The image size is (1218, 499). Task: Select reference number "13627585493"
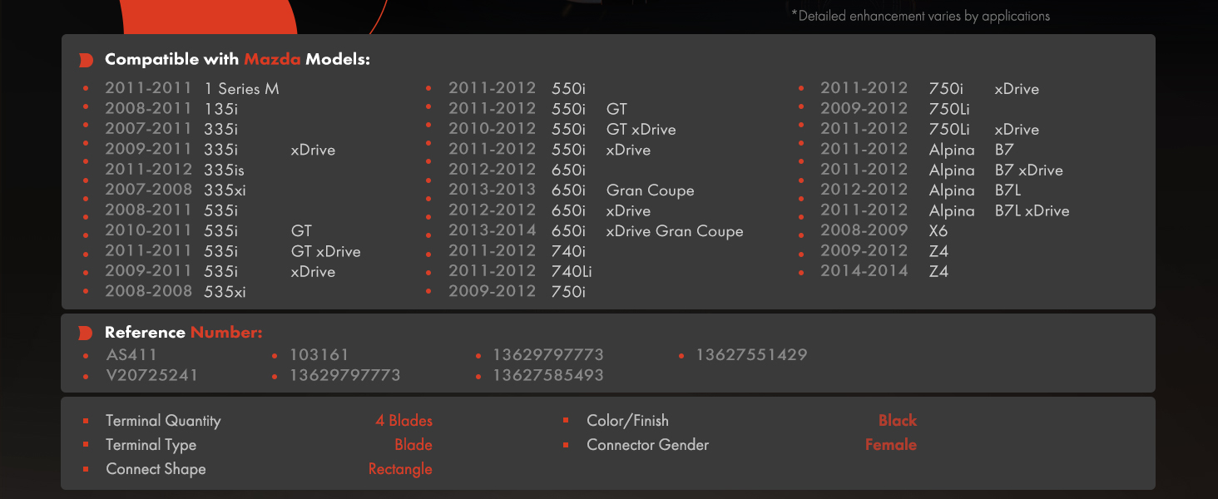(548, 375)
